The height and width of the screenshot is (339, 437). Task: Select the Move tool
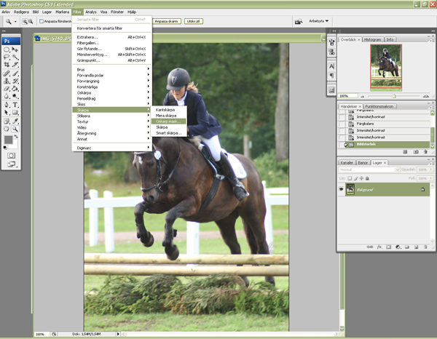pyautogui.click(x=15, y=49)
